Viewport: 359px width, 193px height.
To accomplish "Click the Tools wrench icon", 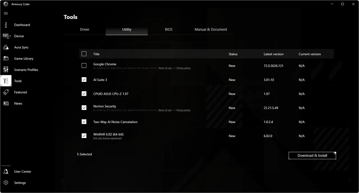I will point(6,81).
